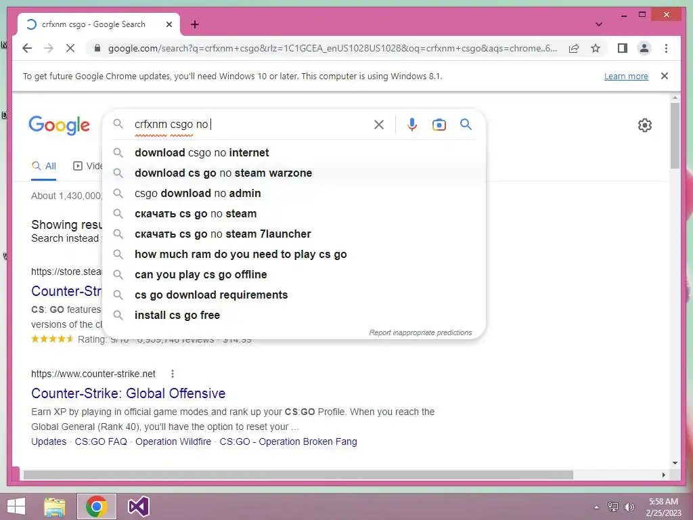
Task: Open Counter-Strike: Global Offensive result link
Action: 128,393
